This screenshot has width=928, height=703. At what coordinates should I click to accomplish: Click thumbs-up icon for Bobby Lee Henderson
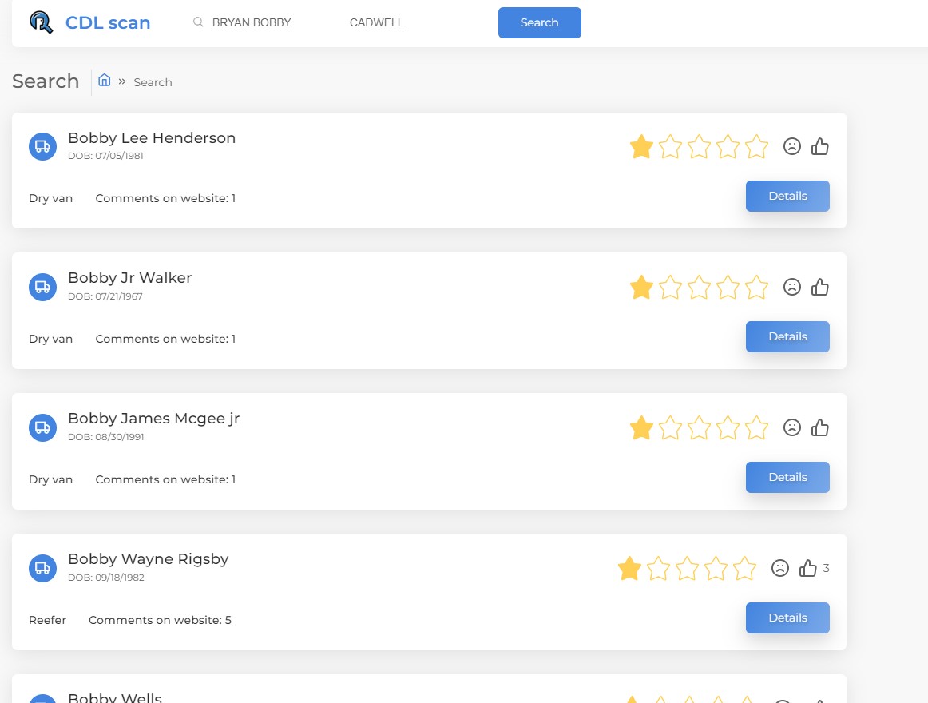[x=819, y=146]
